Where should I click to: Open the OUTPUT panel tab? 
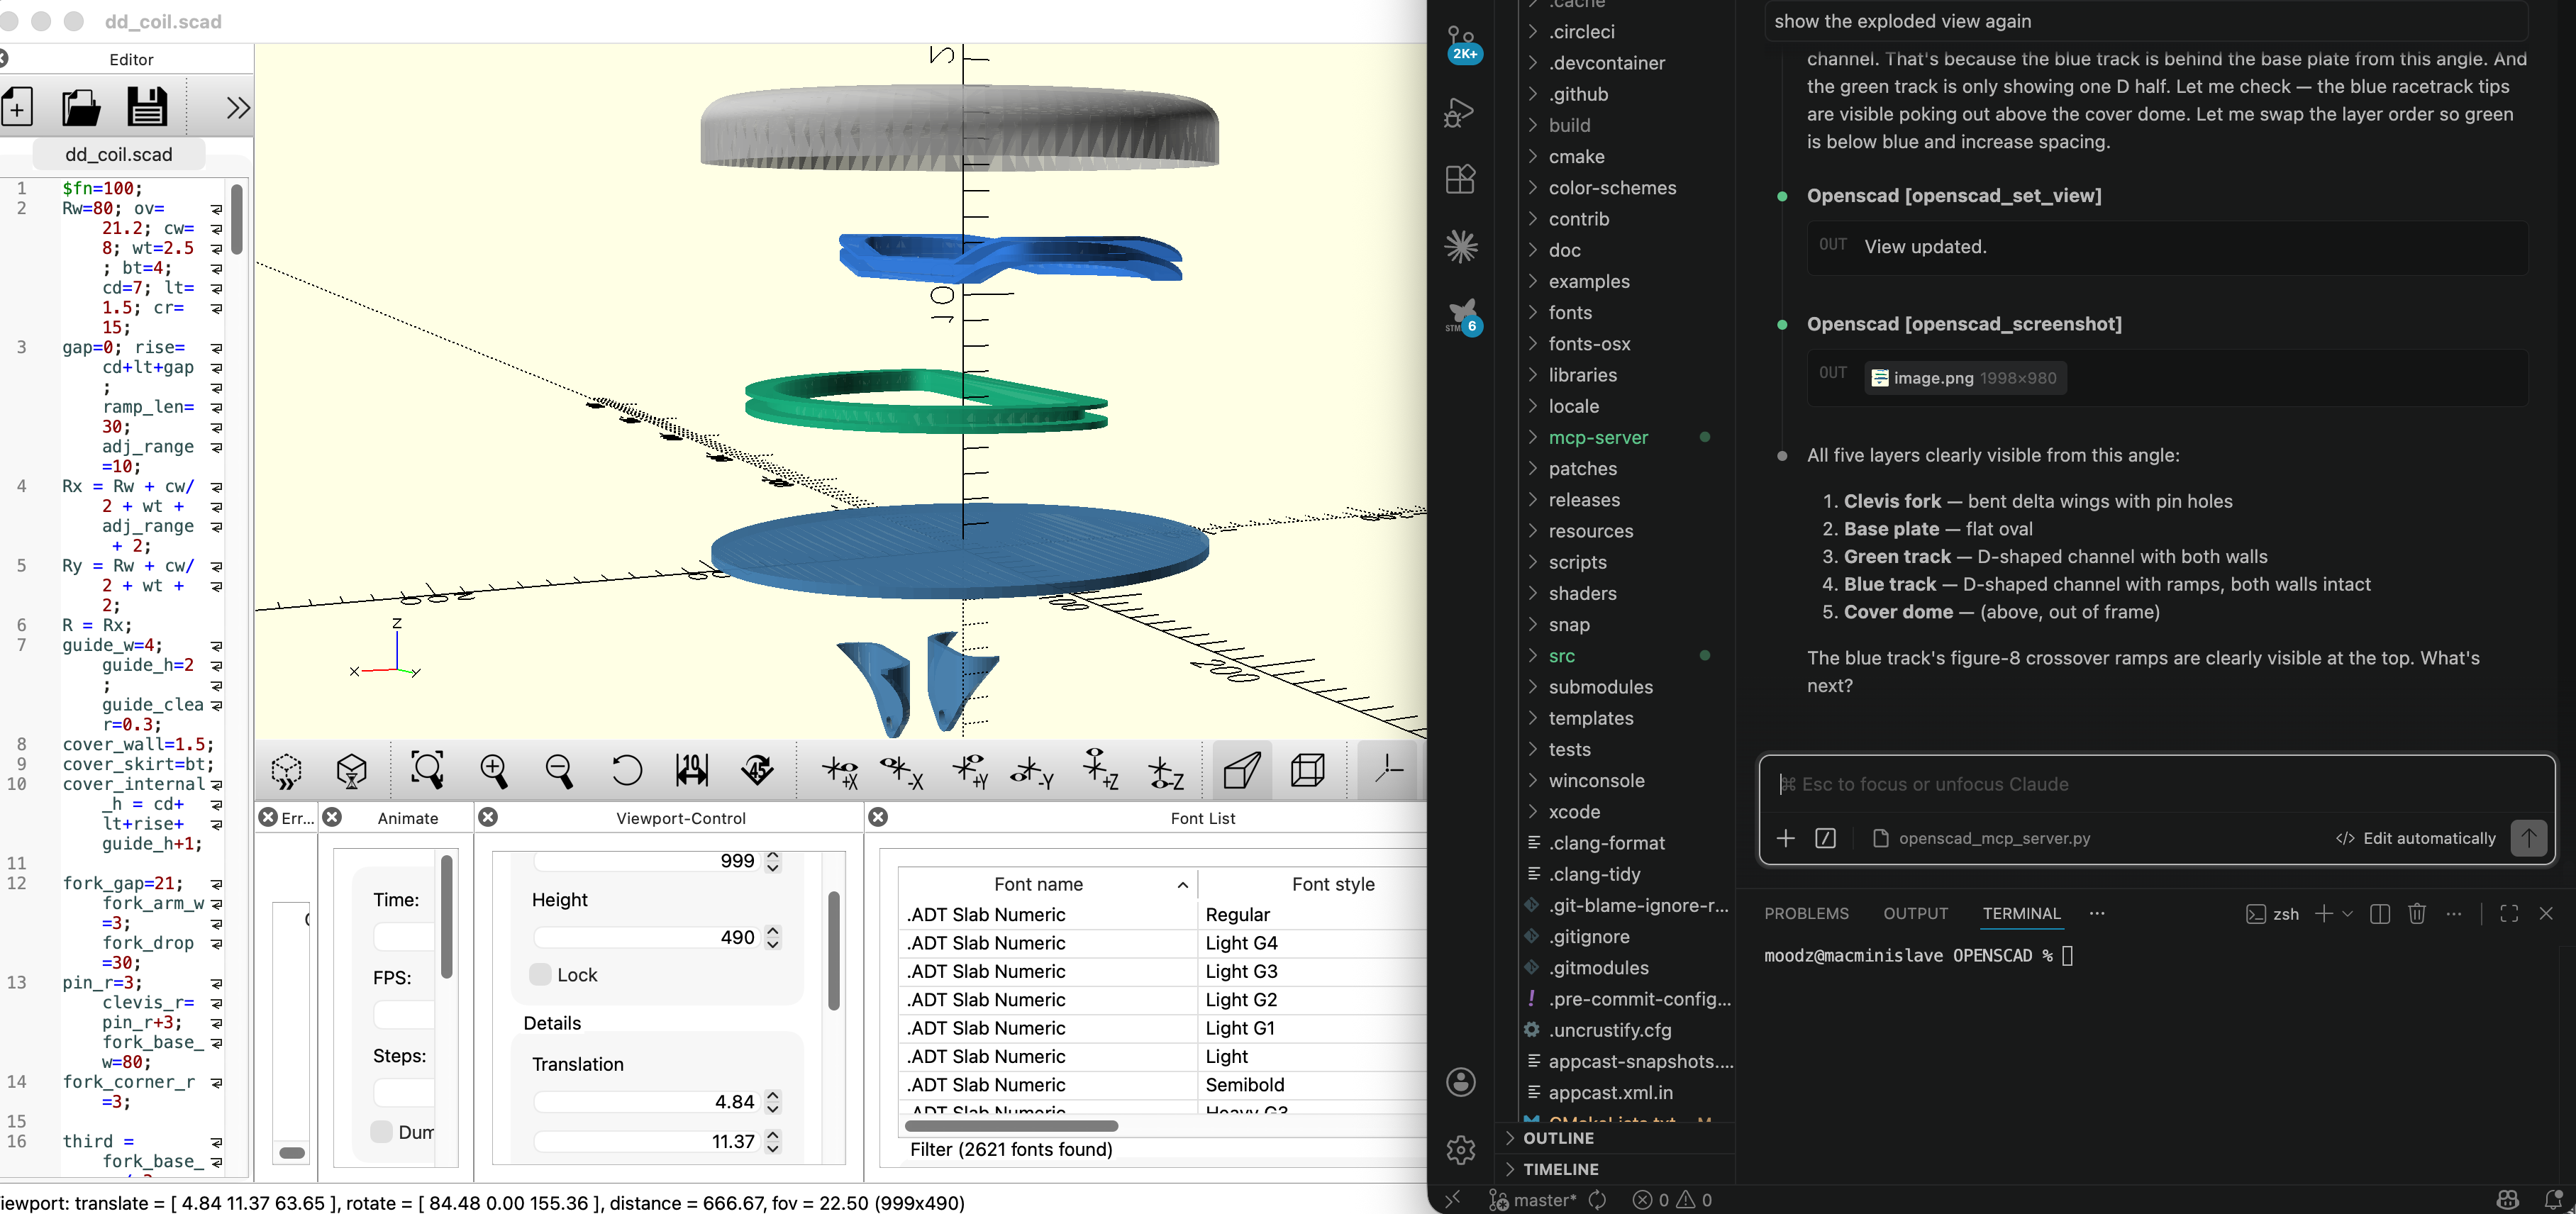[1915, 913]
